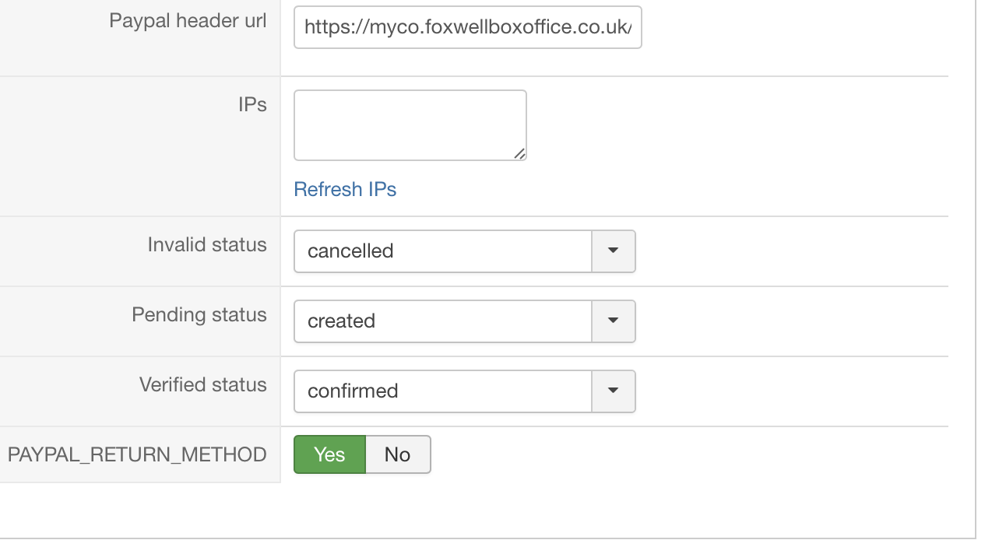Focus the empty IPs text area
Screen dimensions: 992x540
[410, 125]
